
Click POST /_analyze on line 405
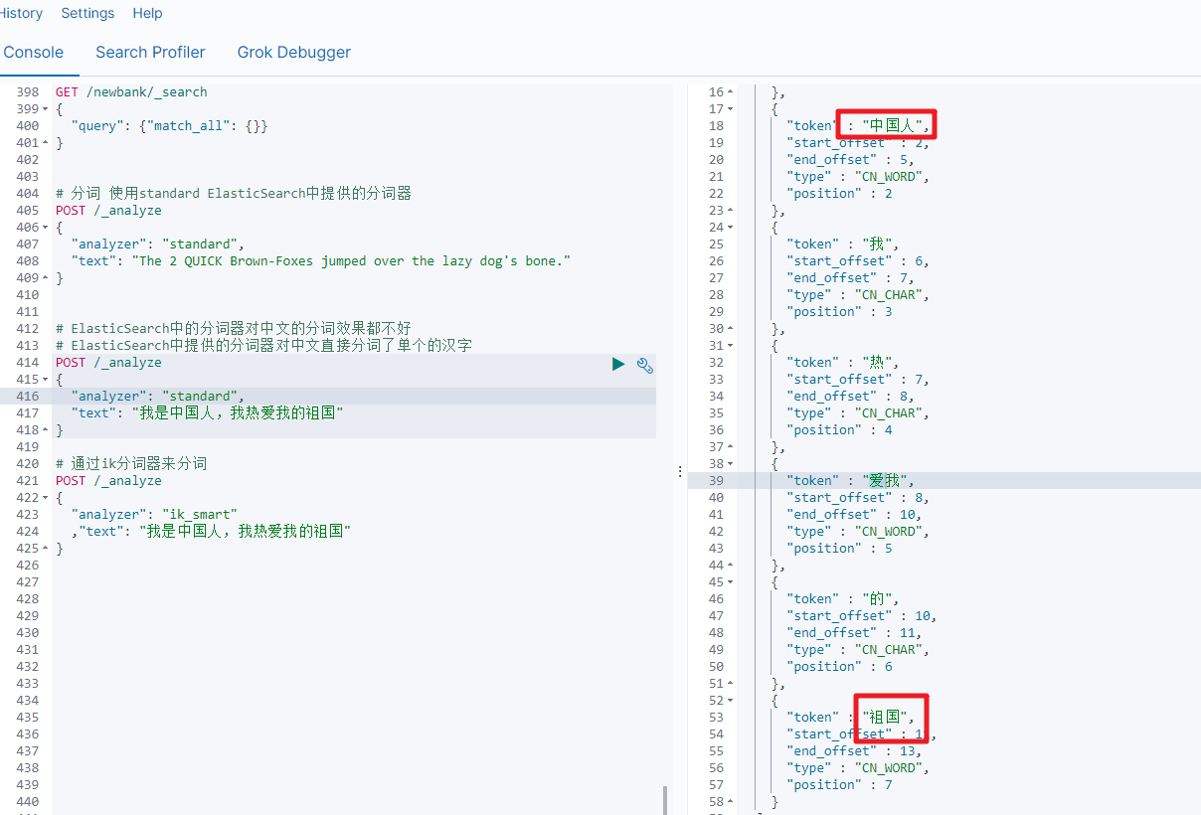click(x=108, y=211)
